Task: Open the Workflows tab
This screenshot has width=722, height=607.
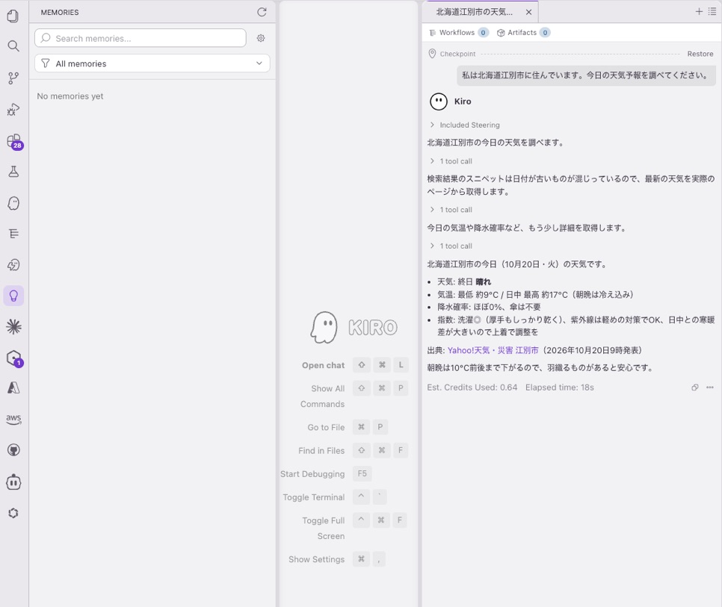Action: click(x=458, y=33)
